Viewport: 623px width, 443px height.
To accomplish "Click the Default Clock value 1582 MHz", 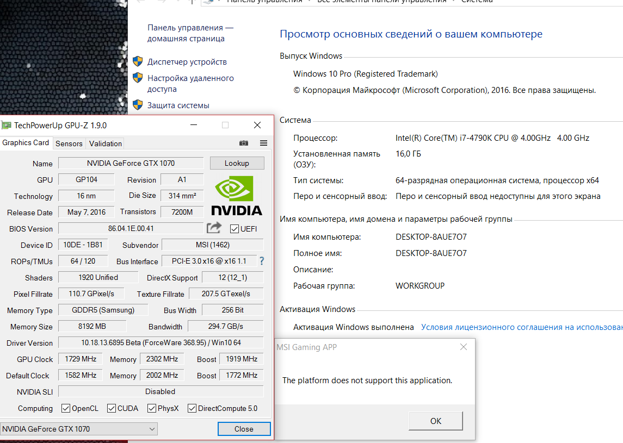I will tap(81, 375).
